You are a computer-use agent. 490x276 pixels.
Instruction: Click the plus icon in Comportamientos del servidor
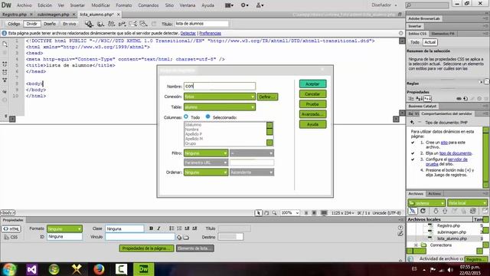tap(412, 123)
